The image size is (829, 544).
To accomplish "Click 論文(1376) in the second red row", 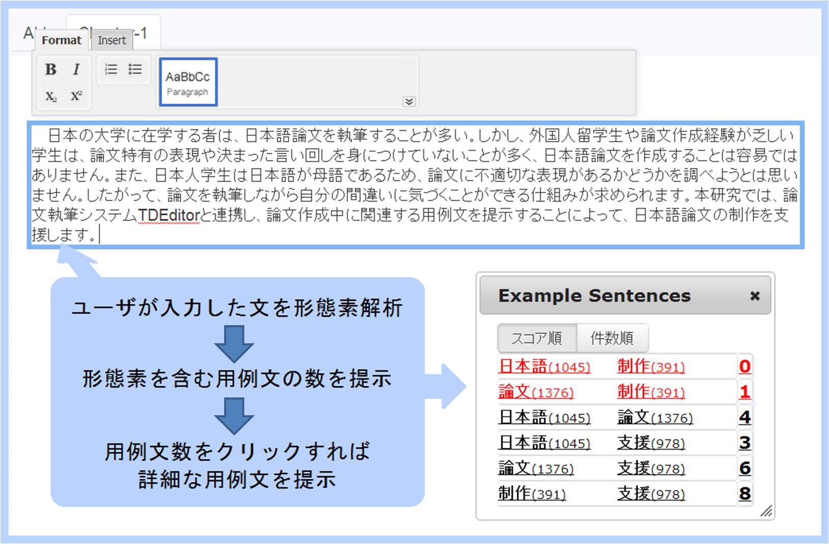I will point(536,392).
